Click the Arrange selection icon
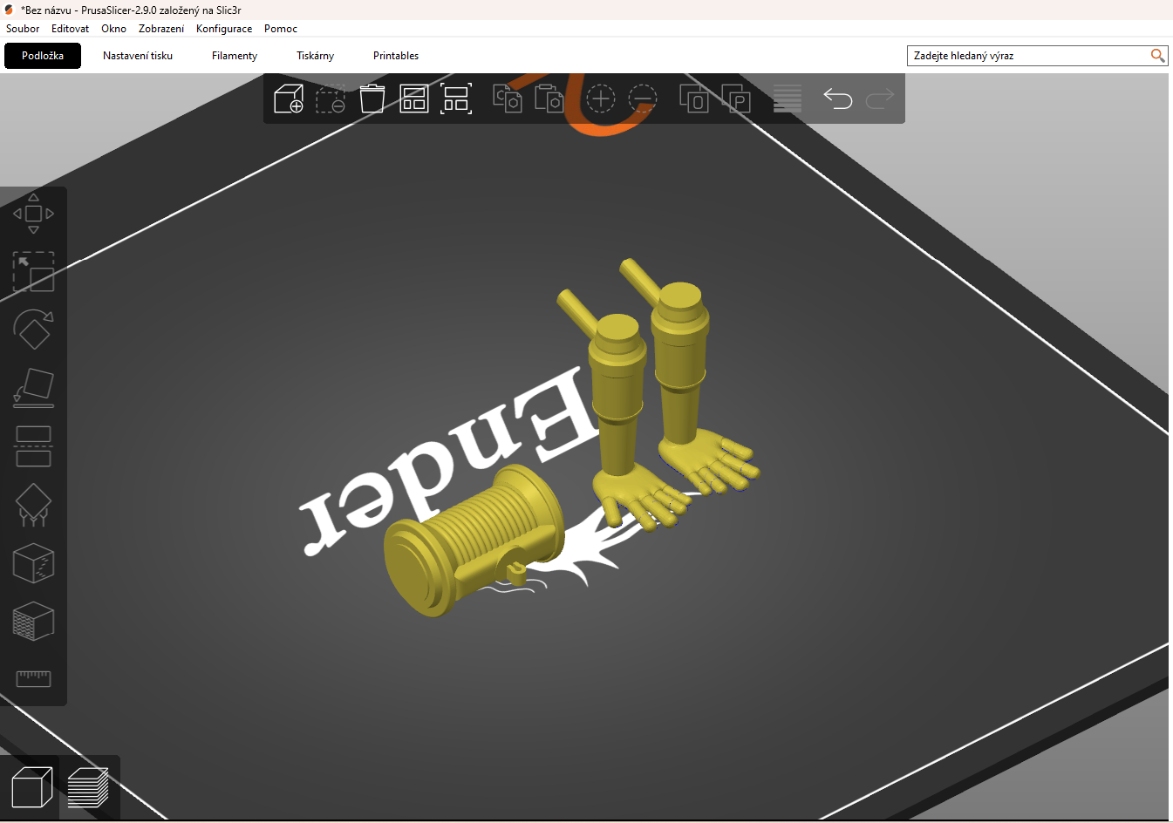The height and width of the screenshot is (823, 1173). point(456,99)
